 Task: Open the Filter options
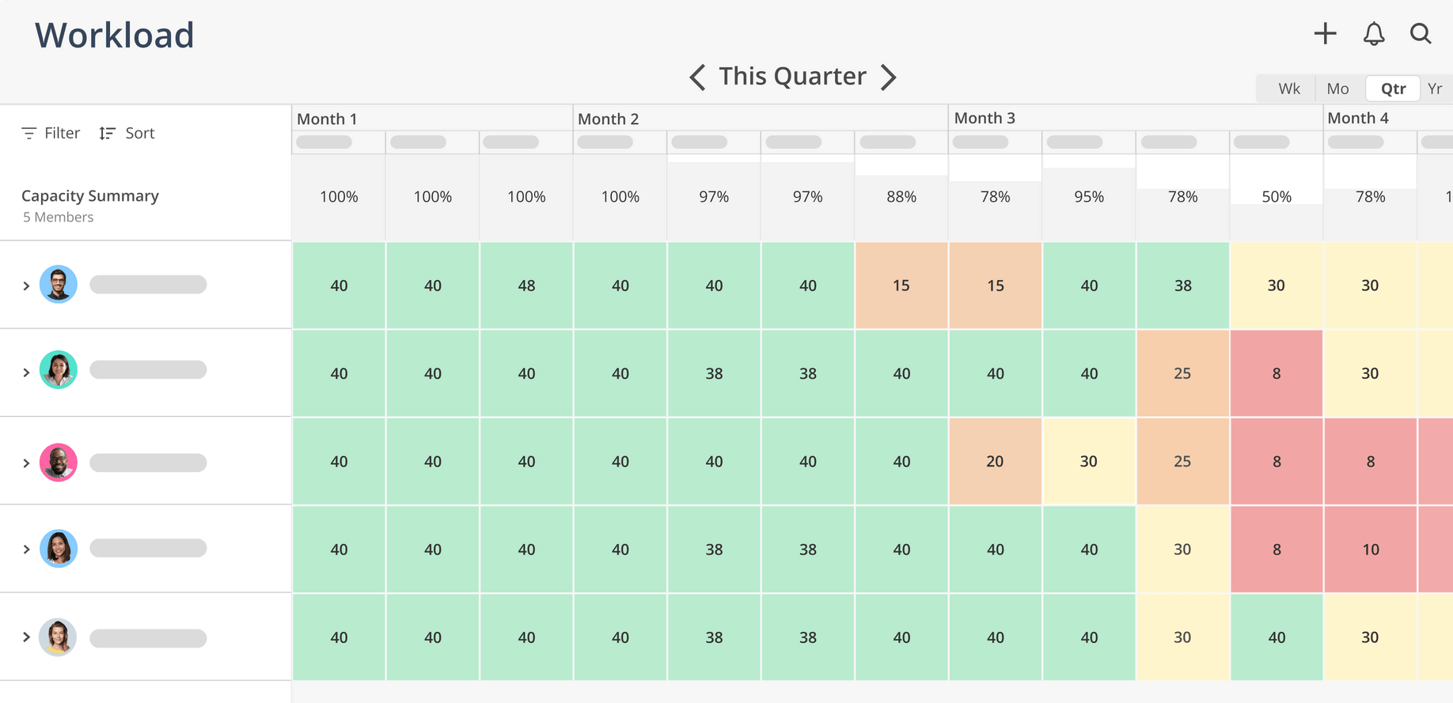coord(51,133)
